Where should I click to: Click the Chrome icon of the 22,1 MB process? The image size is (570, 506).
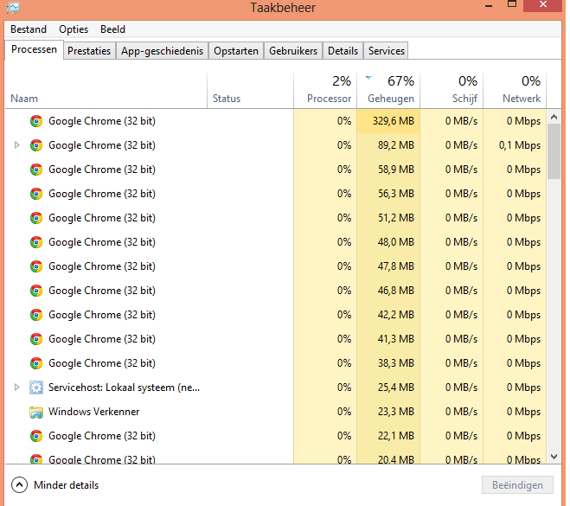(x=36, y=436)
